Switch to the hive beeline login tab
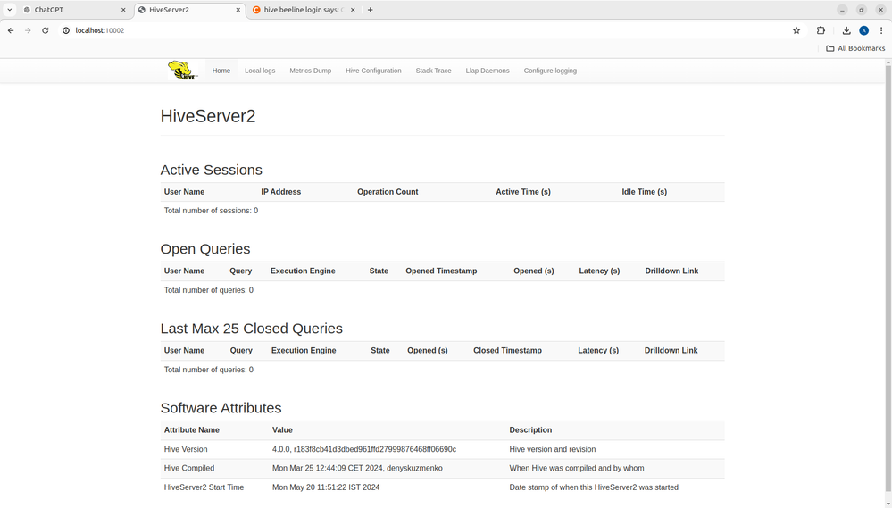 [x=304, y=10]
